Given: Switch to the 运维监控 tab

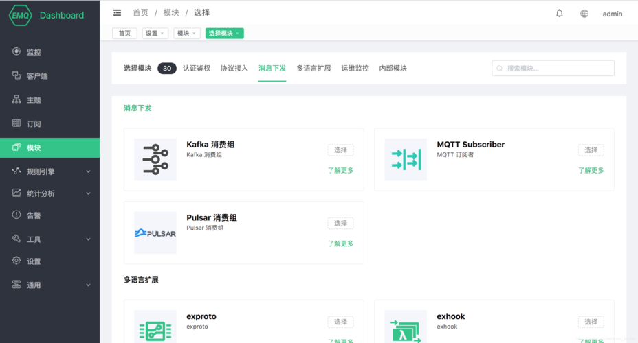Looking at the screenshot, I should coord(355,69).
